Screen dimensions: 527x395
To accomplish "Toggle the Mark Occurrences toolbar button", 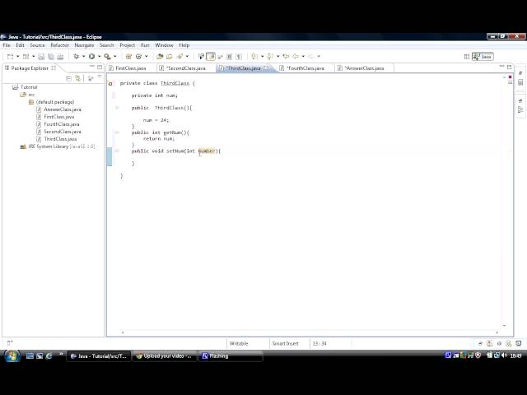I will (211, 57).
